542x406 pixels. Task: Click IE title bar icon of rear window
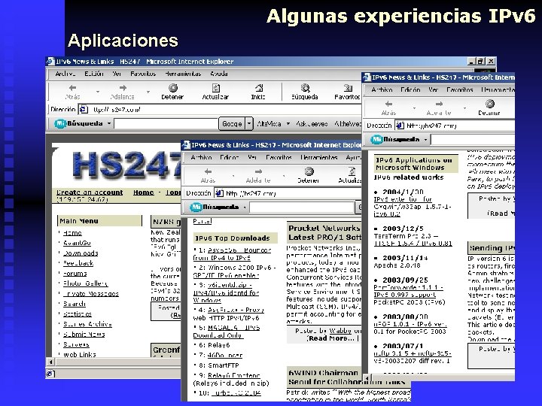(50, 61)
